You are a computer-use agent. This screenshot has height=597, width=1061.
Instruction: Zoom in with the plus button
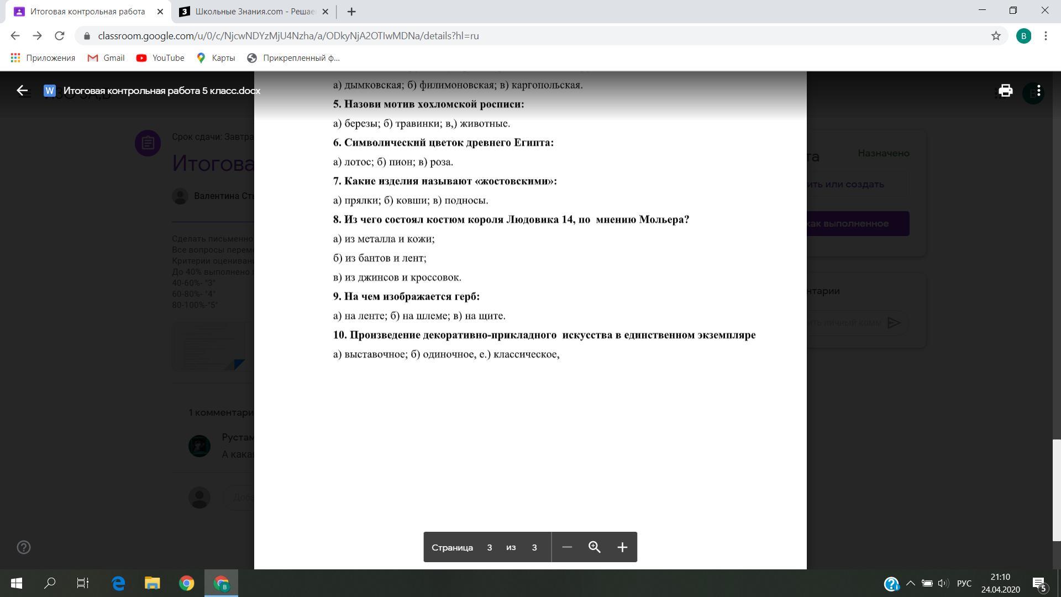[622, 547]
